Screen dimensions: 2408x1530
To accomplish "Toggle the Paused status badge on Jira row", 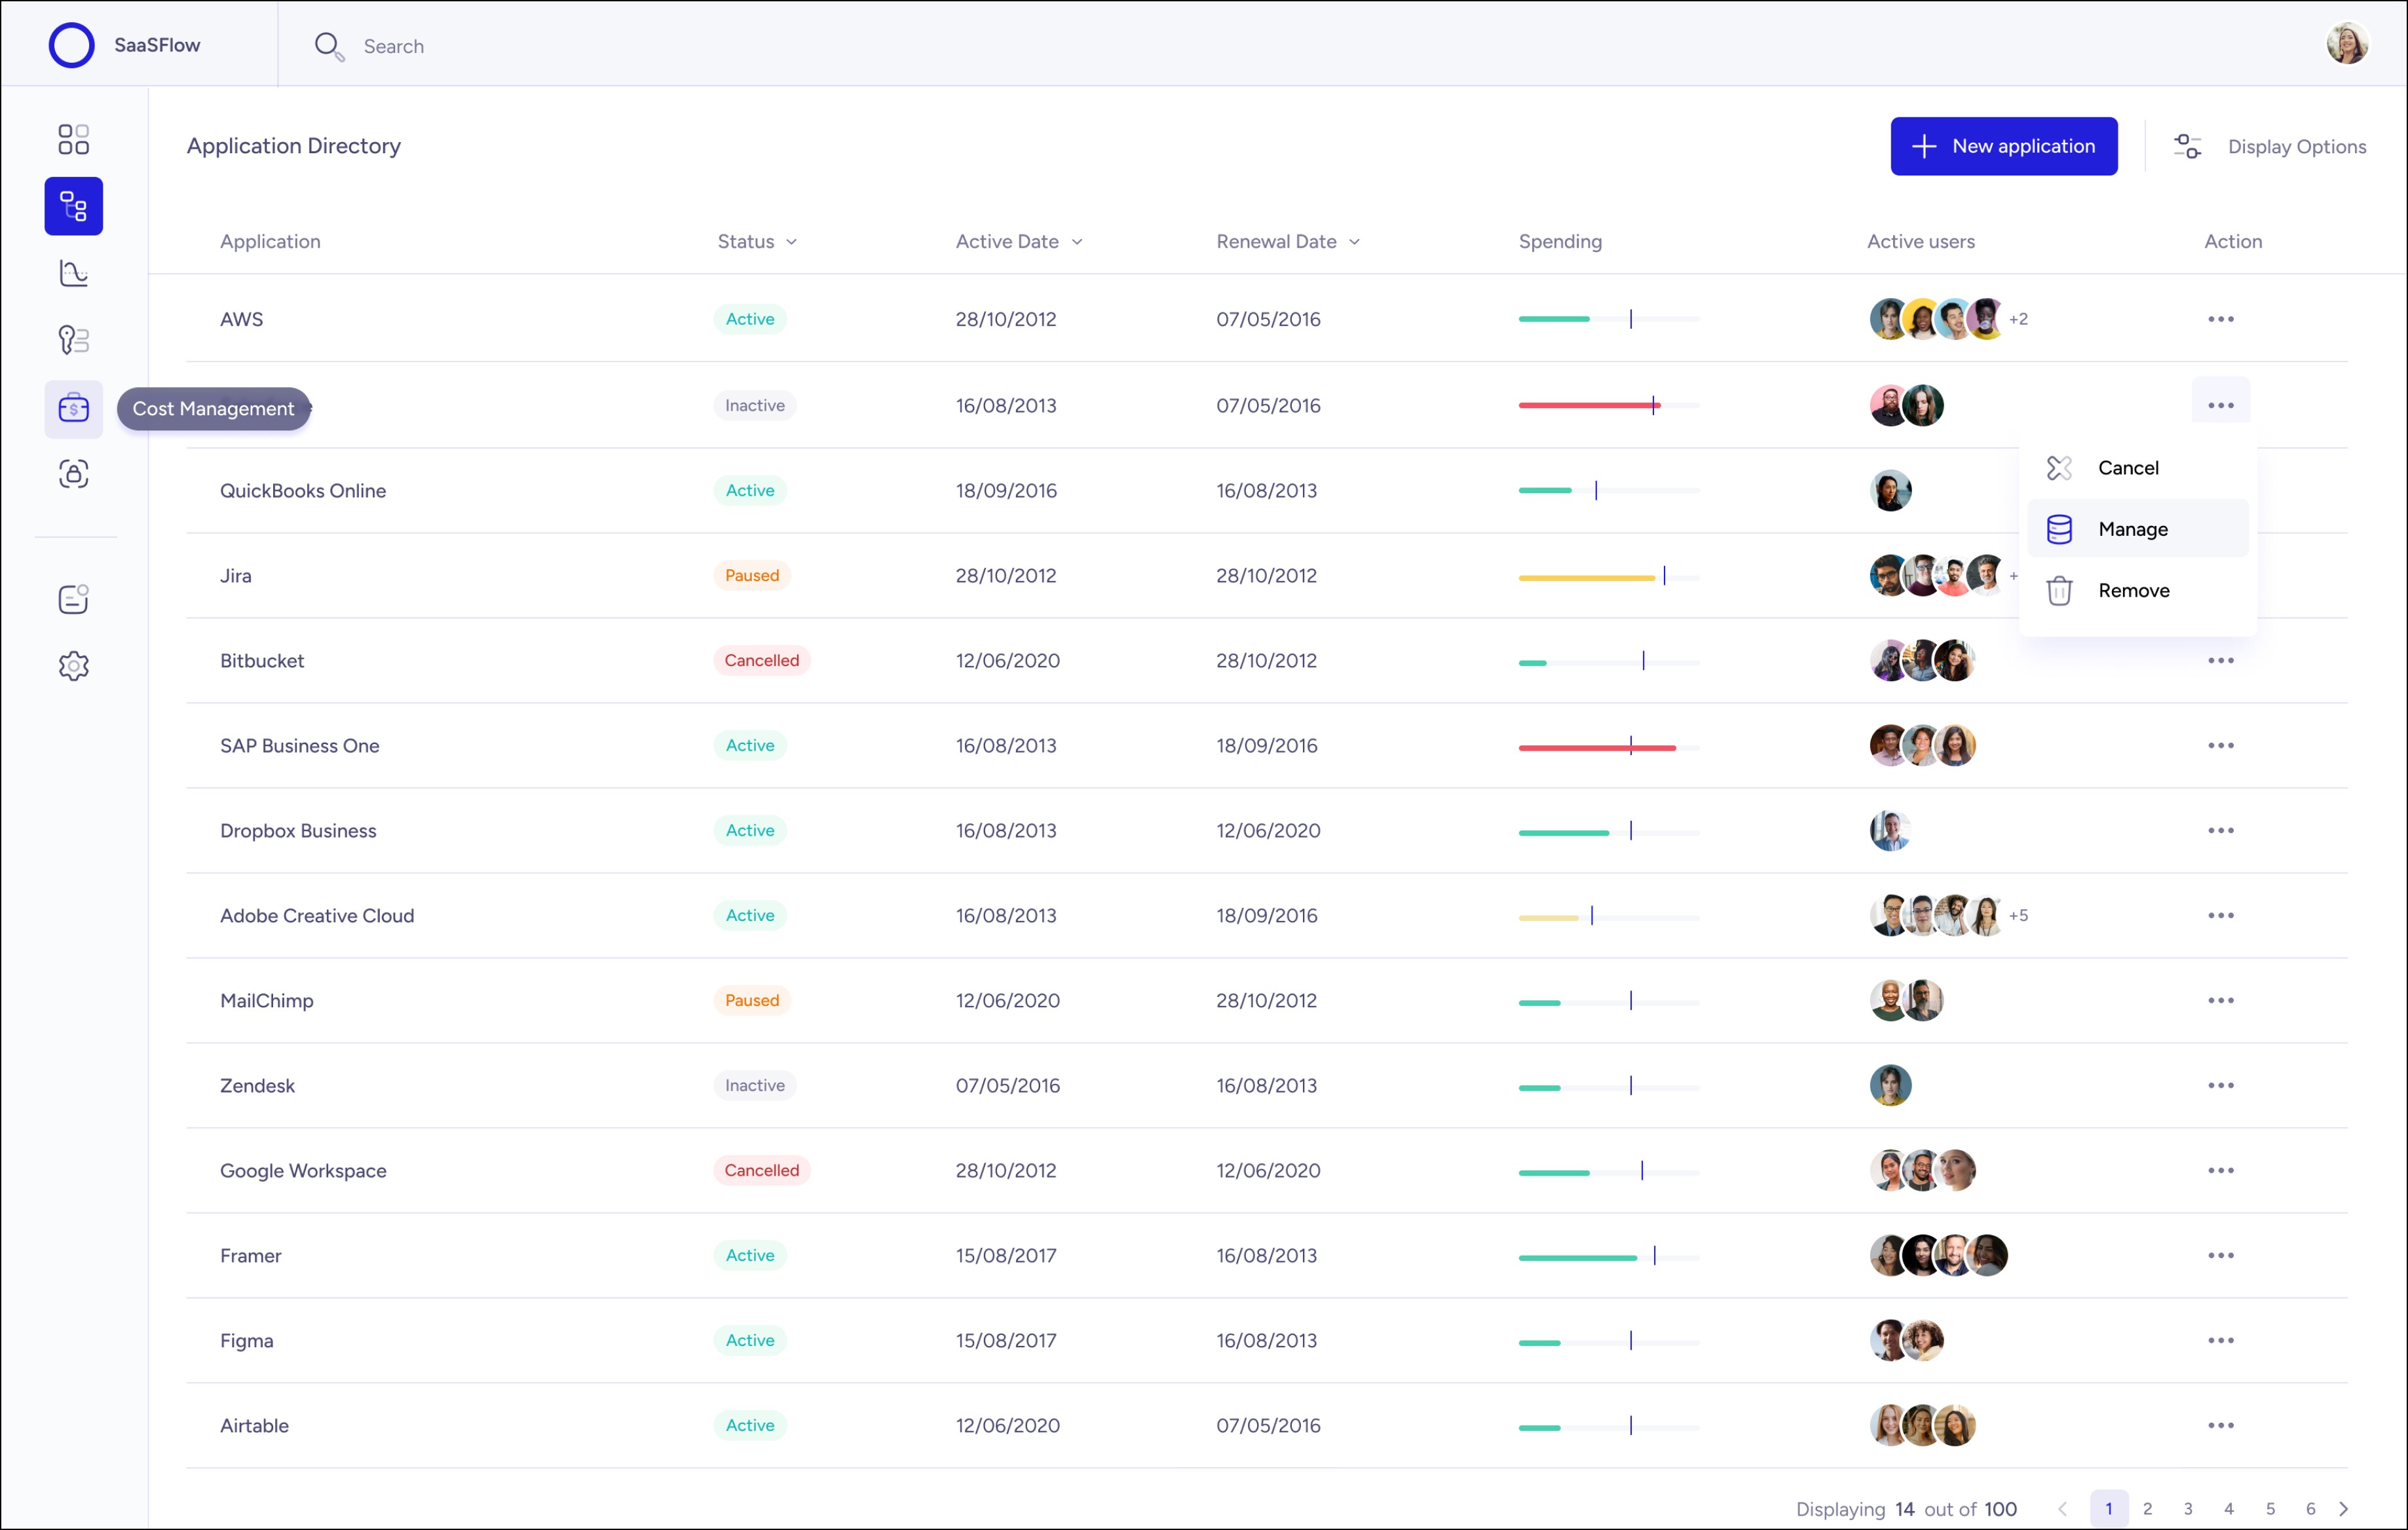I will pyautogui.click(x=751, y=575).
